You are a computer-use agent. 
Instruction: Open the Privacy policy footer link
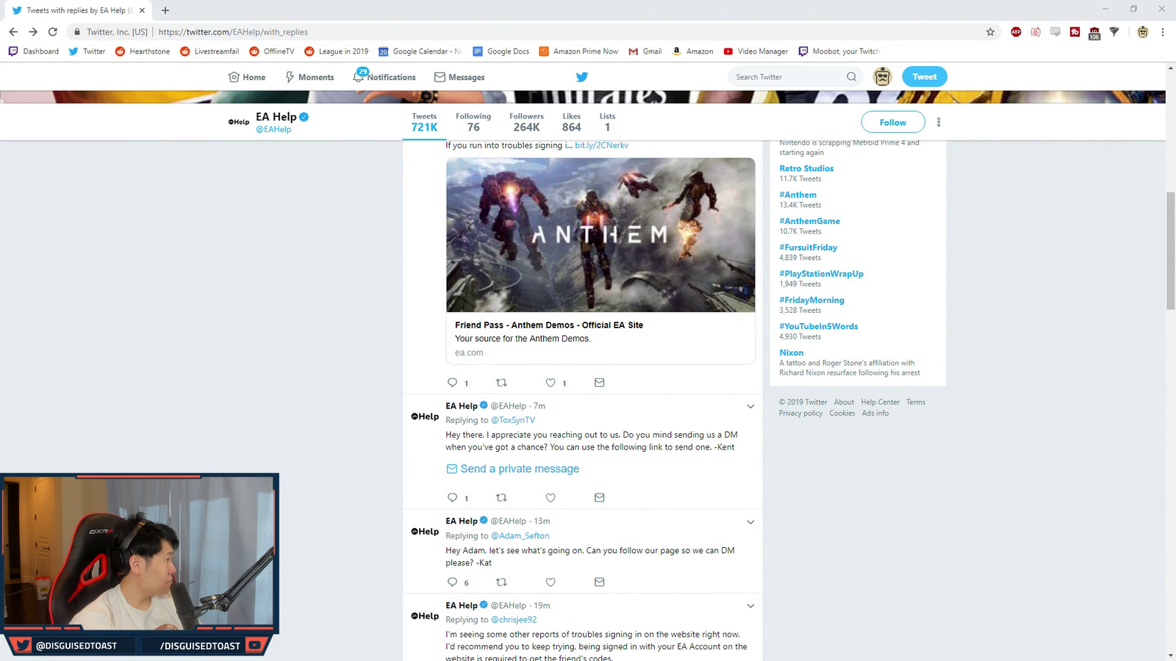point(800,413)
